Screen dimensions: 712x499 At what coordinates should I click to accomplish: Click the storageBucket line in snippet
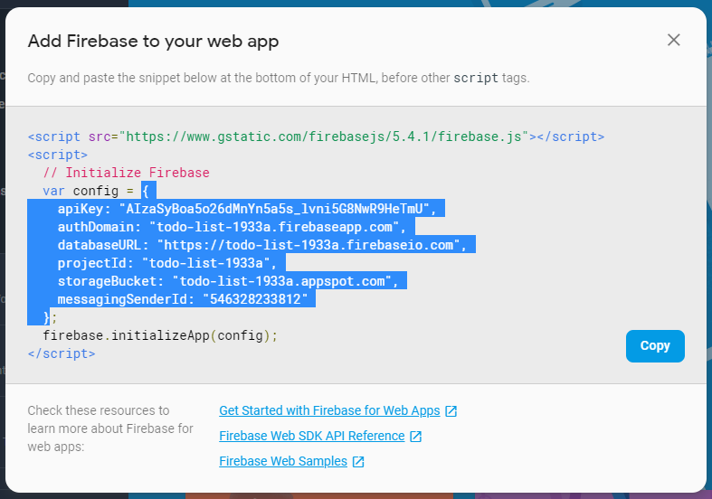click(228, 281)
